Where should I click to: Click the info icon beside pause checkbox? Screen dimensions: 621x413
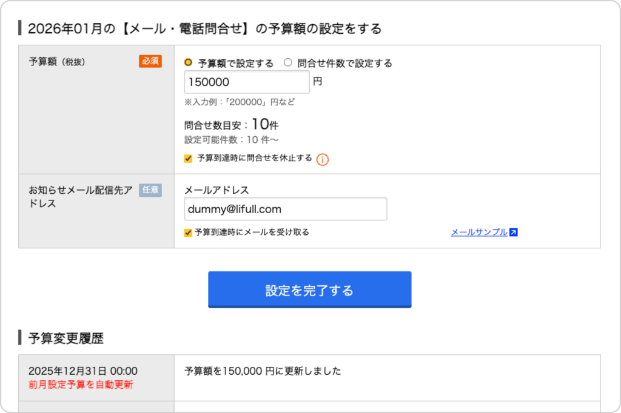pos(323,159)
